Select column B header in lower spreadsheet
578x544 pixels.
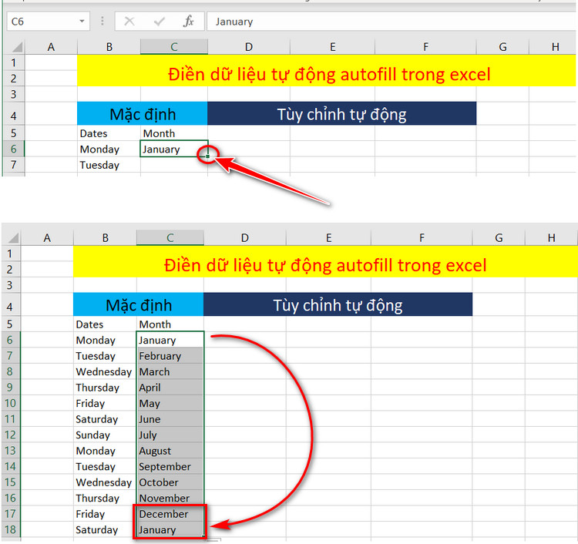[105, 238]
